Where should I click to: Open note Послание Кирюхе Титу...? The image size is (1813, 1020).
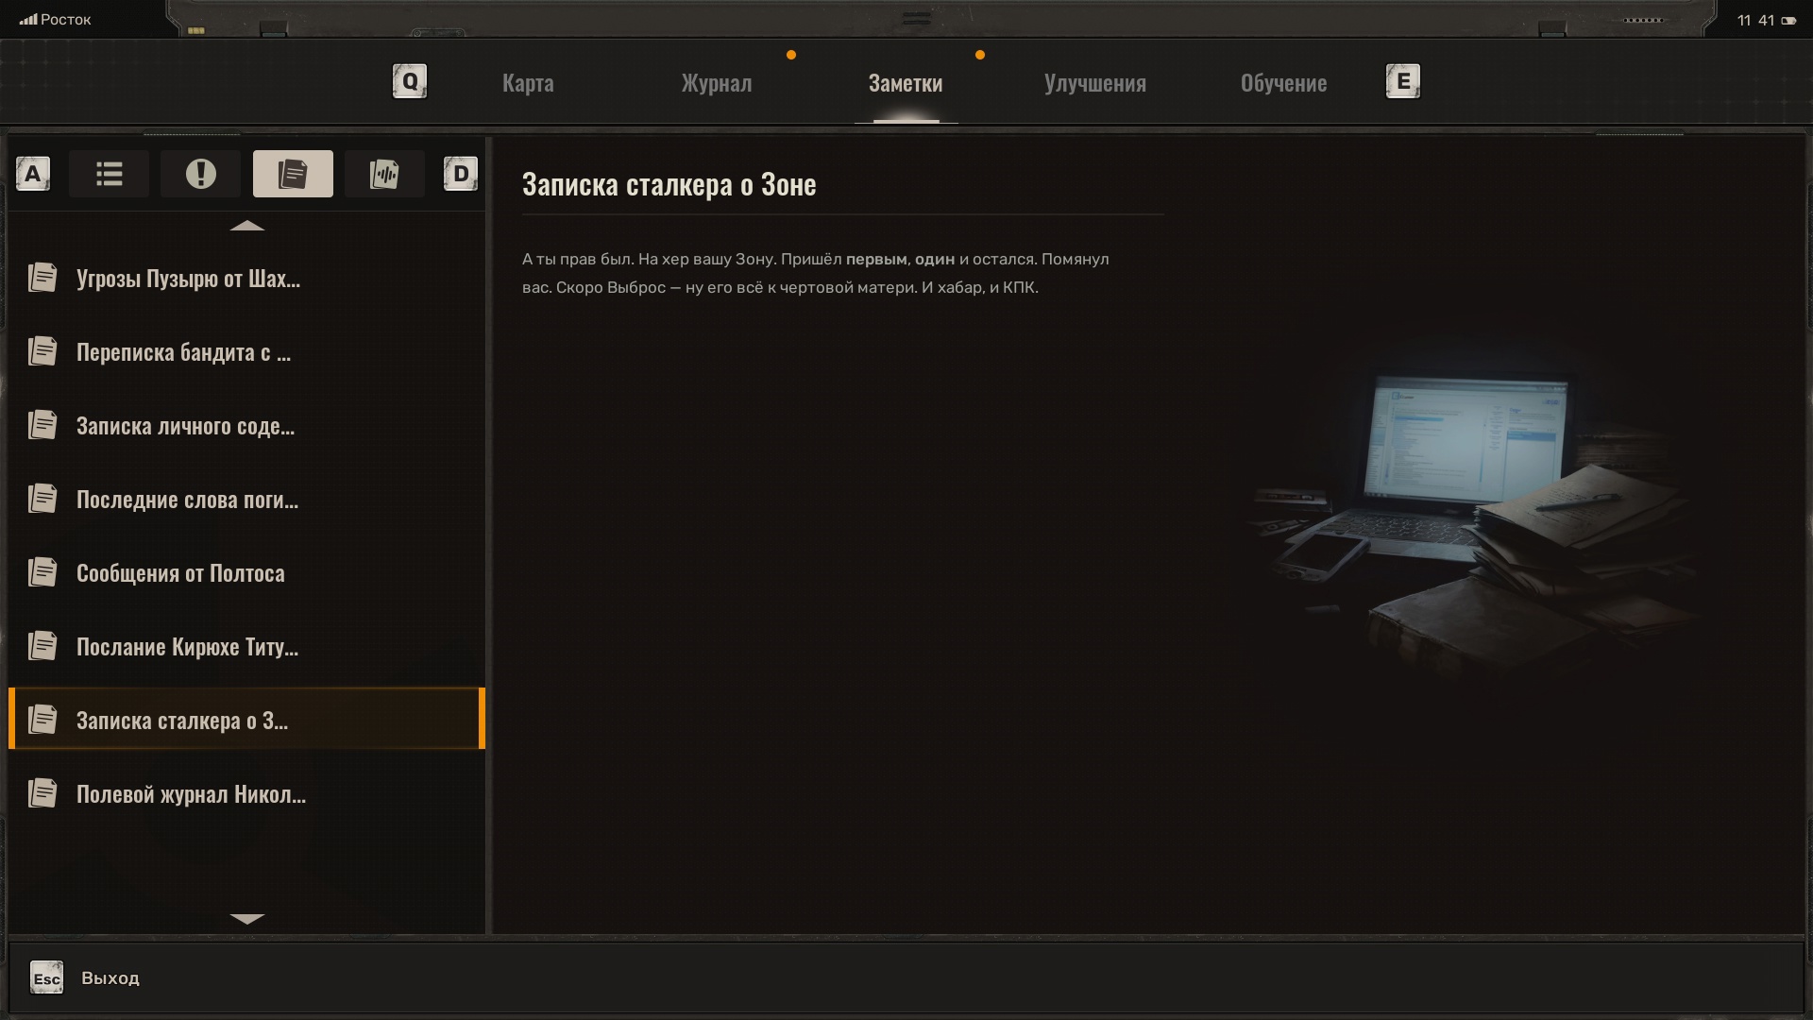246,647
